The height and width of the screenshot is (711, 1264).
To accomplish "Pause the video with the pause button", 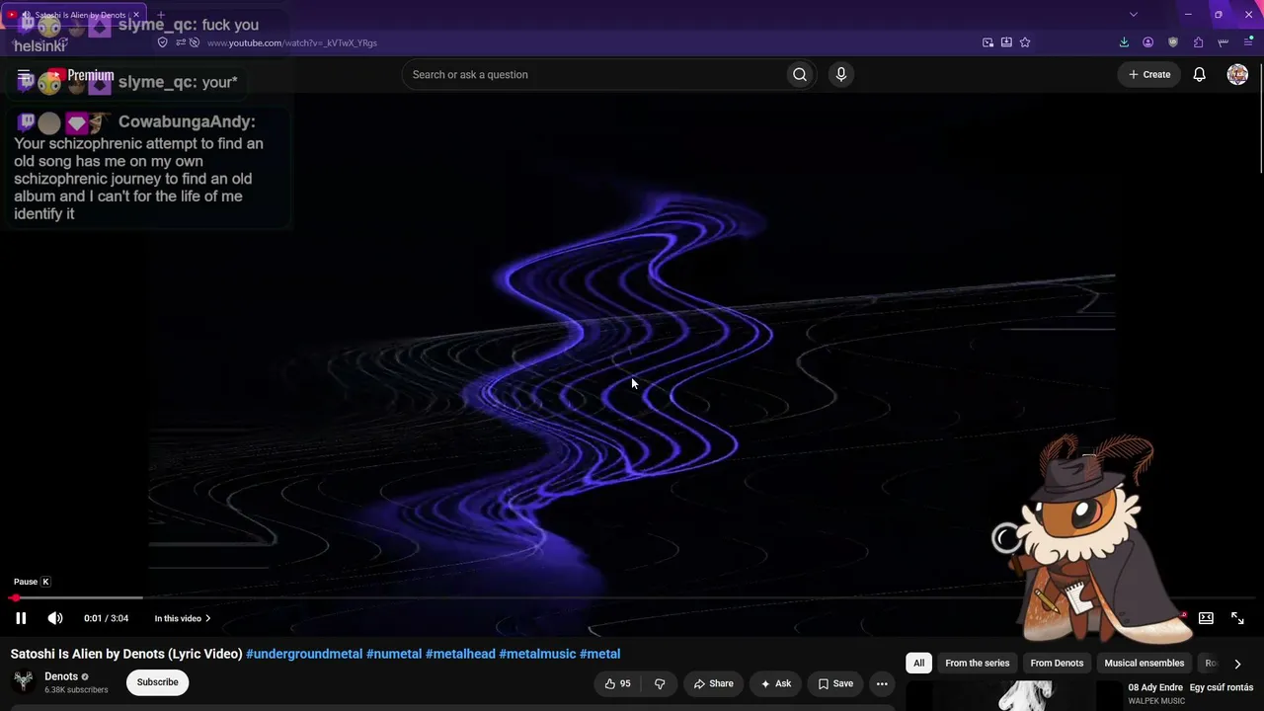I will pyautogui.click(x=21, y=618).
